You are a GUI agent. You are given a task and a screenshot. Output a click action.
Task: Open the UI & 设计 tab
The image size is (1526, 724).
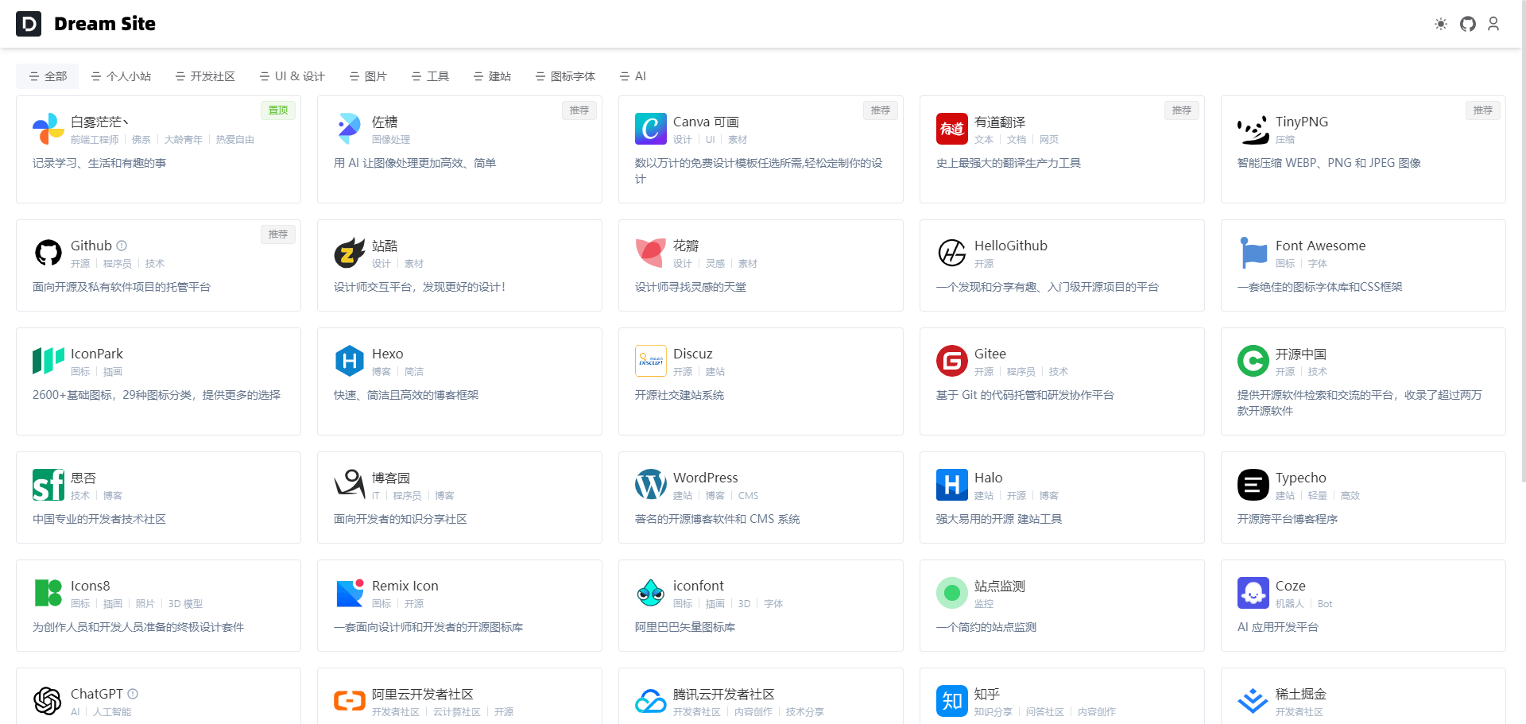click(x=292, y=76)
